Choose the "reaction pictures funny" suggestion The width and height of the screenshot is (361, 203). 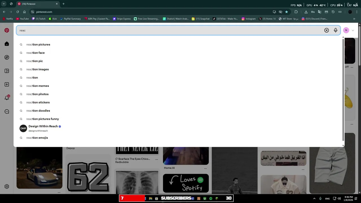click(x=43, y=119)
